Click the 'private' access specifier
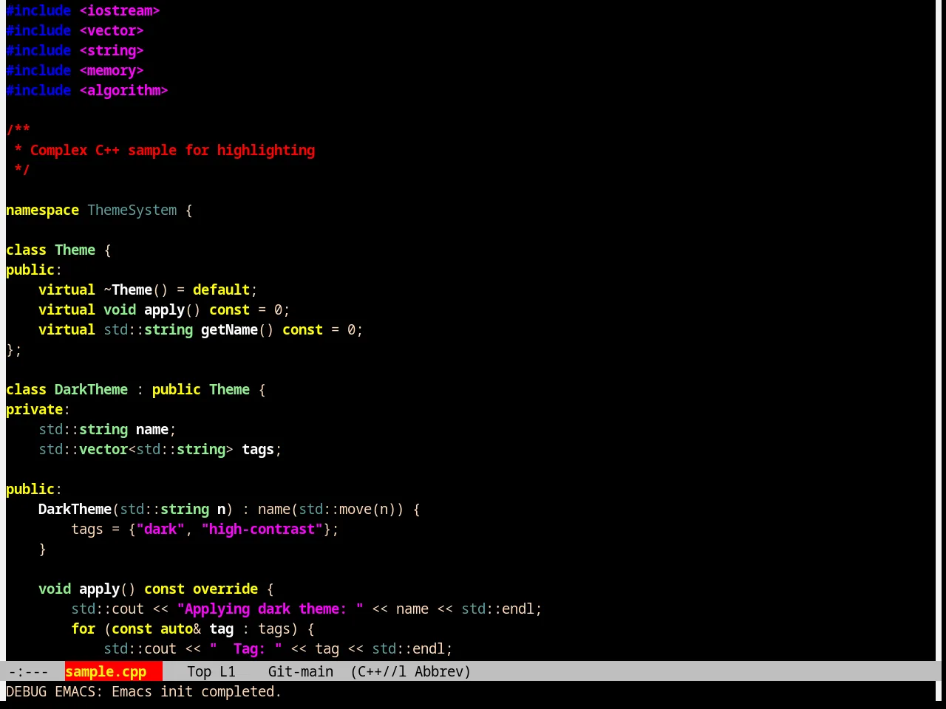Screen dimensions: 946x709 point(34,409)
